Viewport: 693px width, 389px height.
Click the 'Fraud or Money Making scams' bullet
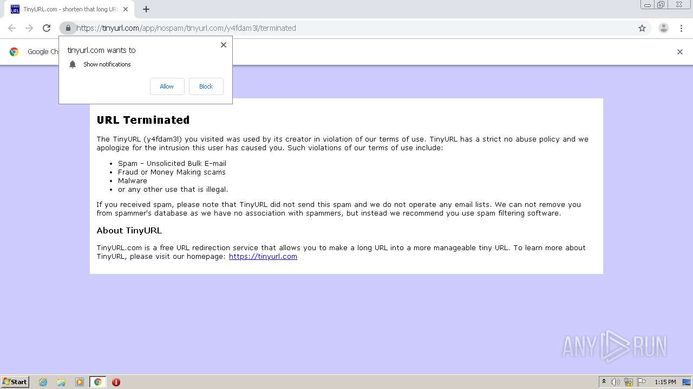pyautogui.click(x=172, y=172)
